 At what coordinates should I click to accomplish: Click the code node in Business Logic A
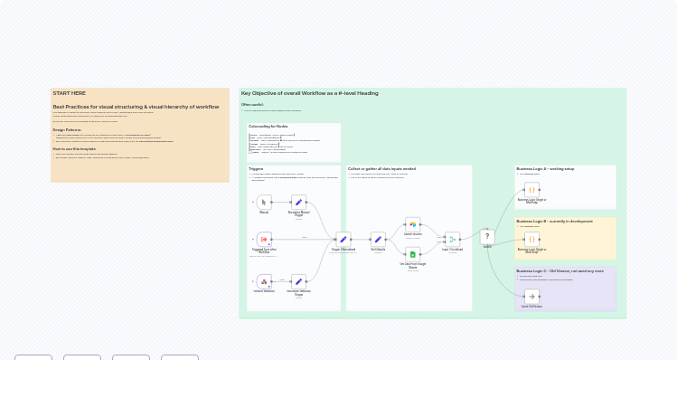point(531,190)
